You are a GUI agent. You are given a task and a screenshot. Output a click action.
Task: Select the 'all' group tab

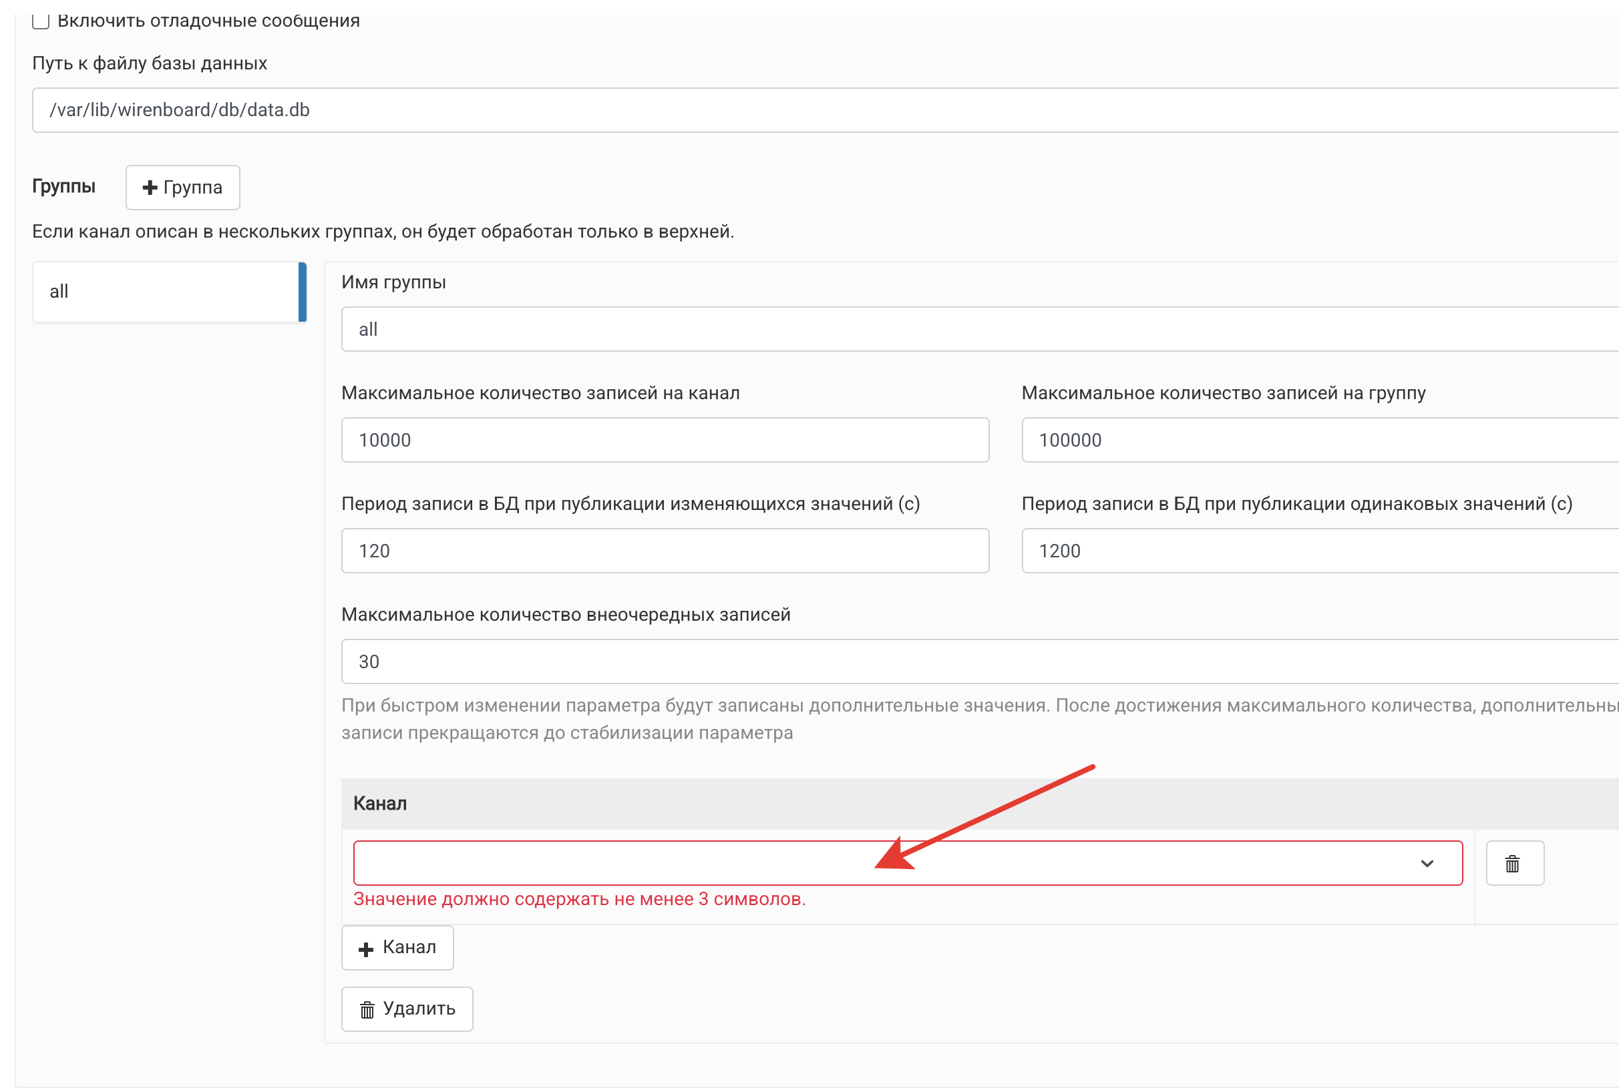click(x=170, y=292)
